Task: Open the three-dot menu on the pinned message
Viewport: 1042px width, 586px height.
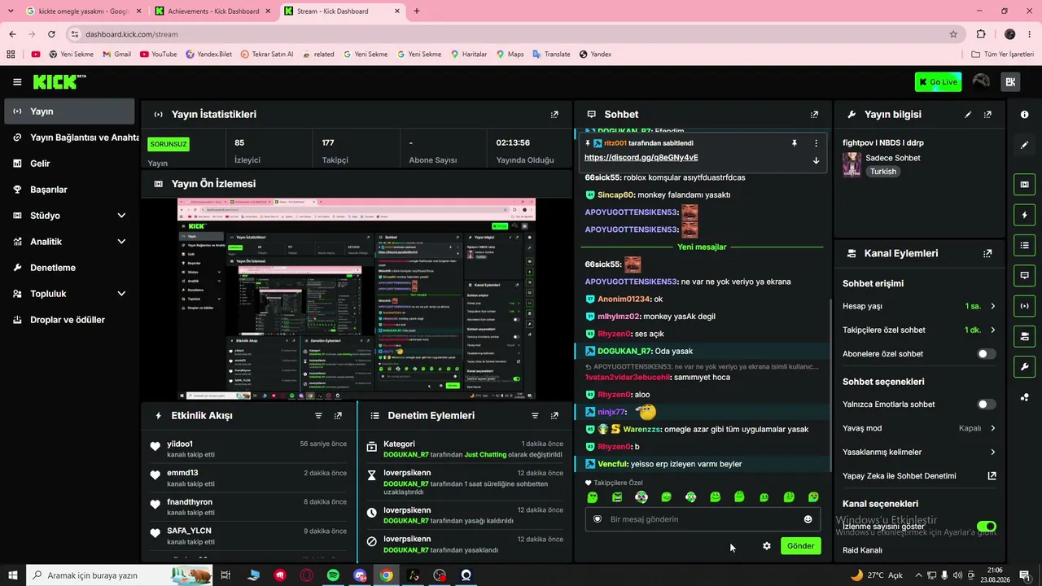Action: [816, 143]
